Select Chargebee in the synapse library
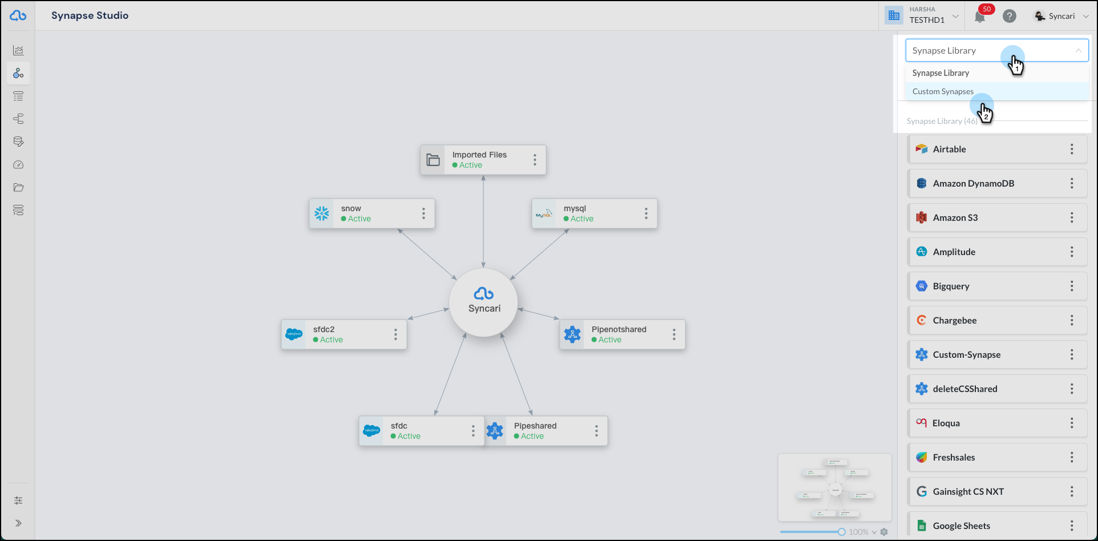Screen dimensions: 1098x541 998,320
